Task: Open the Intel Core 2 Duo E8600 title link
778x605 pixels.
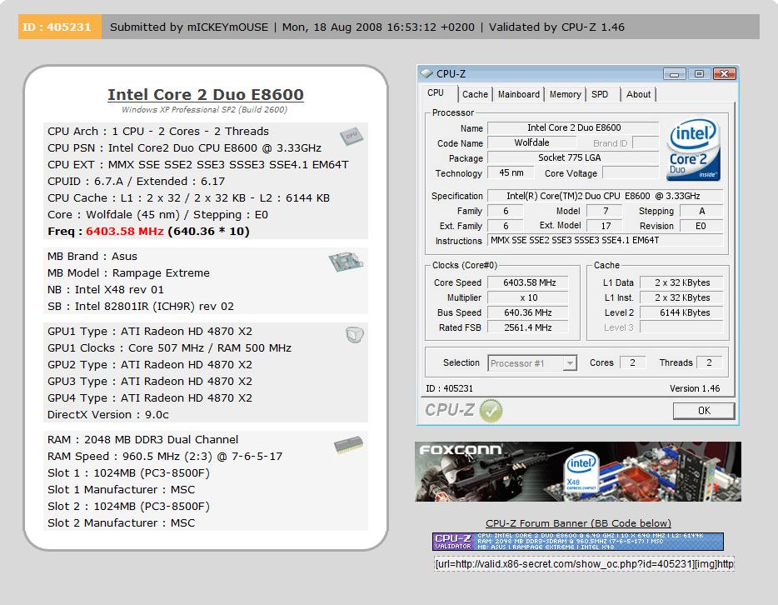Action: 206,94
